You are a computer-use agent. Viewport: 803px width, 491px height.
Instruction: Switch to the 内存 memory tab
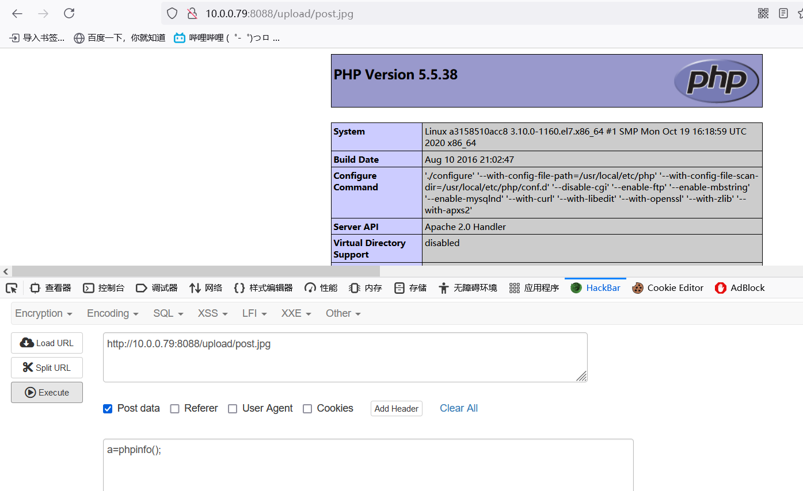[366, 288]
